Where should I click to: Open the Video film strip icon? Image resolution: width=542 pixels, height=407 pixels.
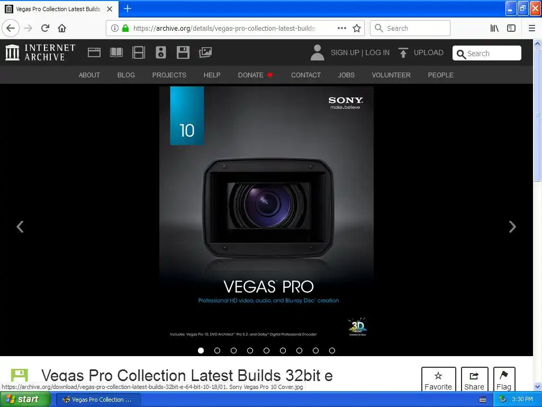[x=139, y=52]
